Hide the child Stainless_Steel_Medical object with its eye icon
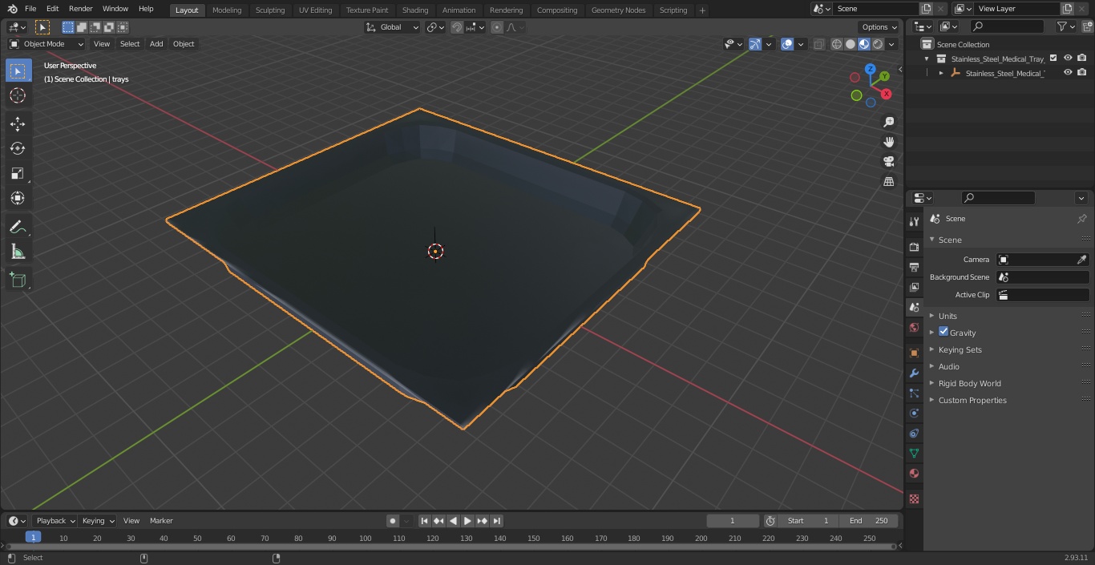The height and width of the screenshot is (565, 1095). pyautogui.click(x=1068, y=72)
